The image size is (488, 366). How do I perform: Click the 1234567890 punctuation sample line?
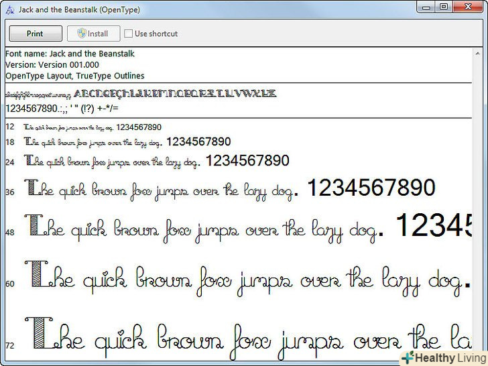[x=62, y=109]
